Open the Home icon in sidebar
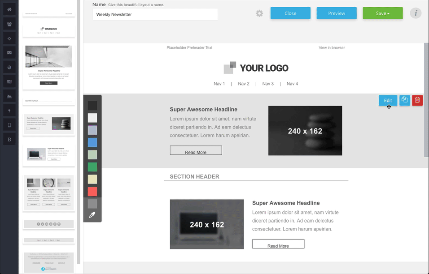The image size is (429, 274). (9, 9)
